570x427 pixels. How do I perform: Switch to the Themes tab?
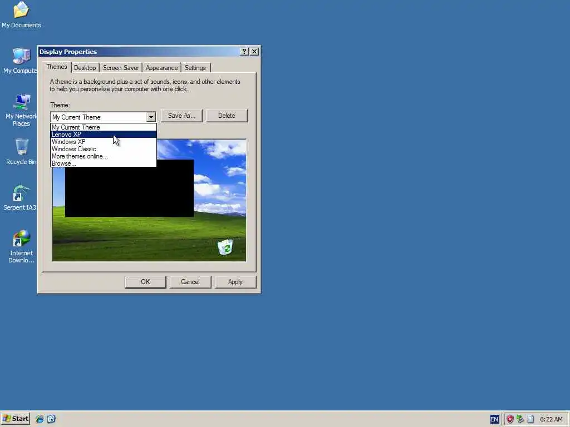57,67
